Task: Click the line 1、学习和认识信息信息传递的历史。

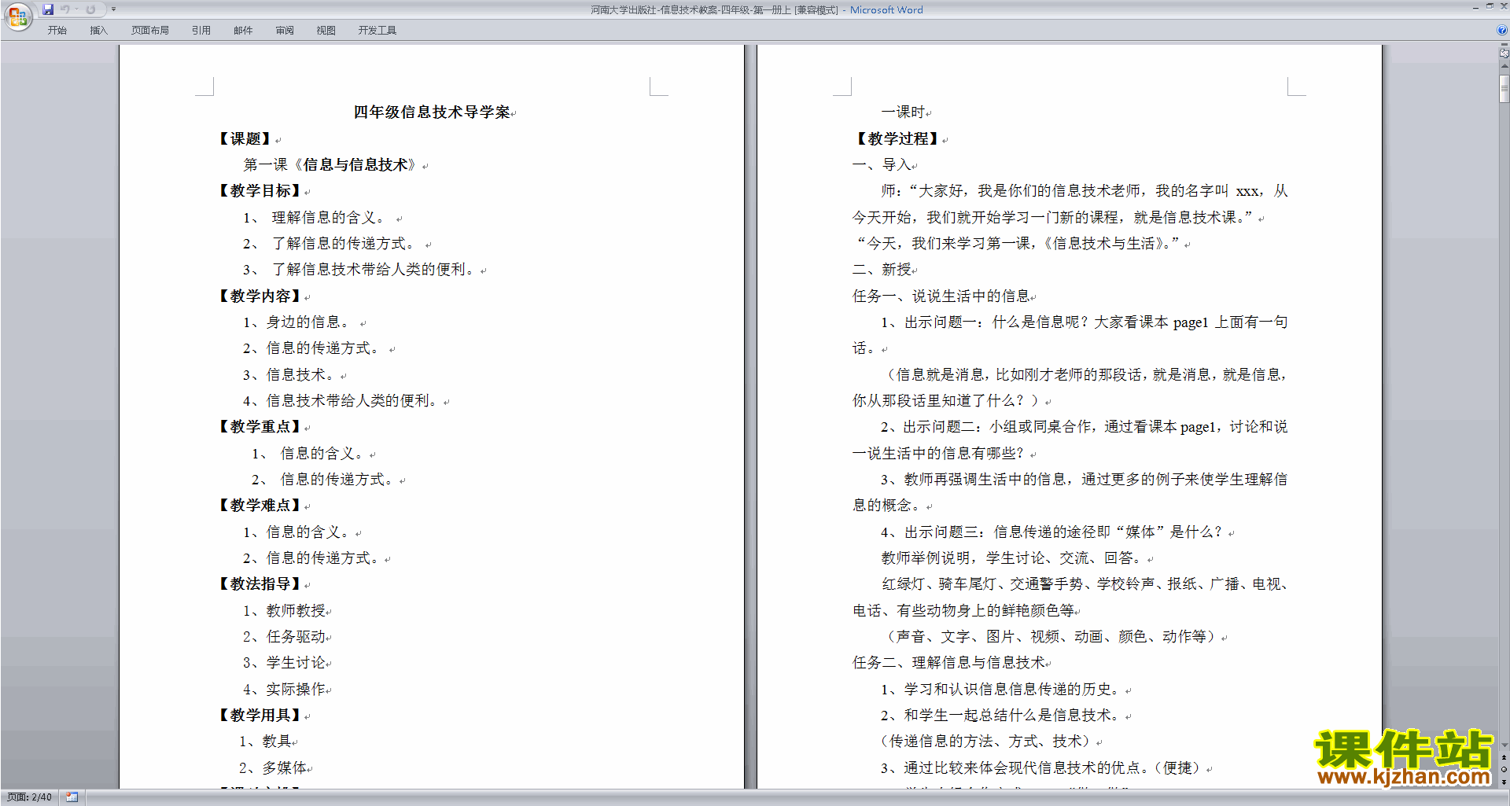Action: click(x=1003, y=690)
